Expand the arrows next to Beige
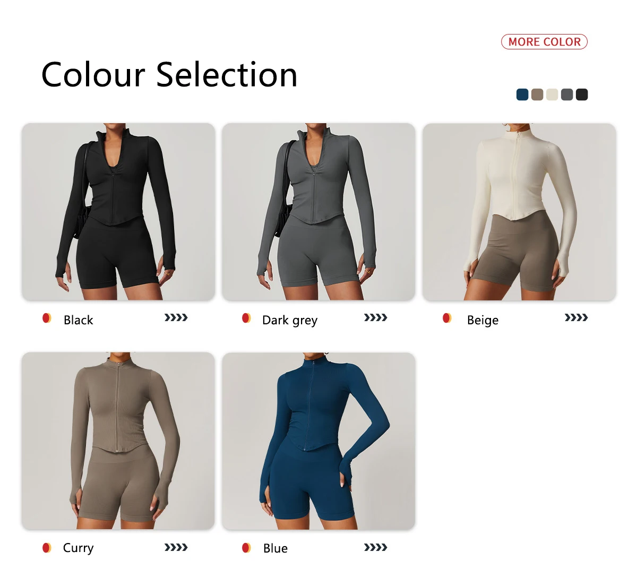The height and width of the screenshot is (569, 637). click(576, 318)
